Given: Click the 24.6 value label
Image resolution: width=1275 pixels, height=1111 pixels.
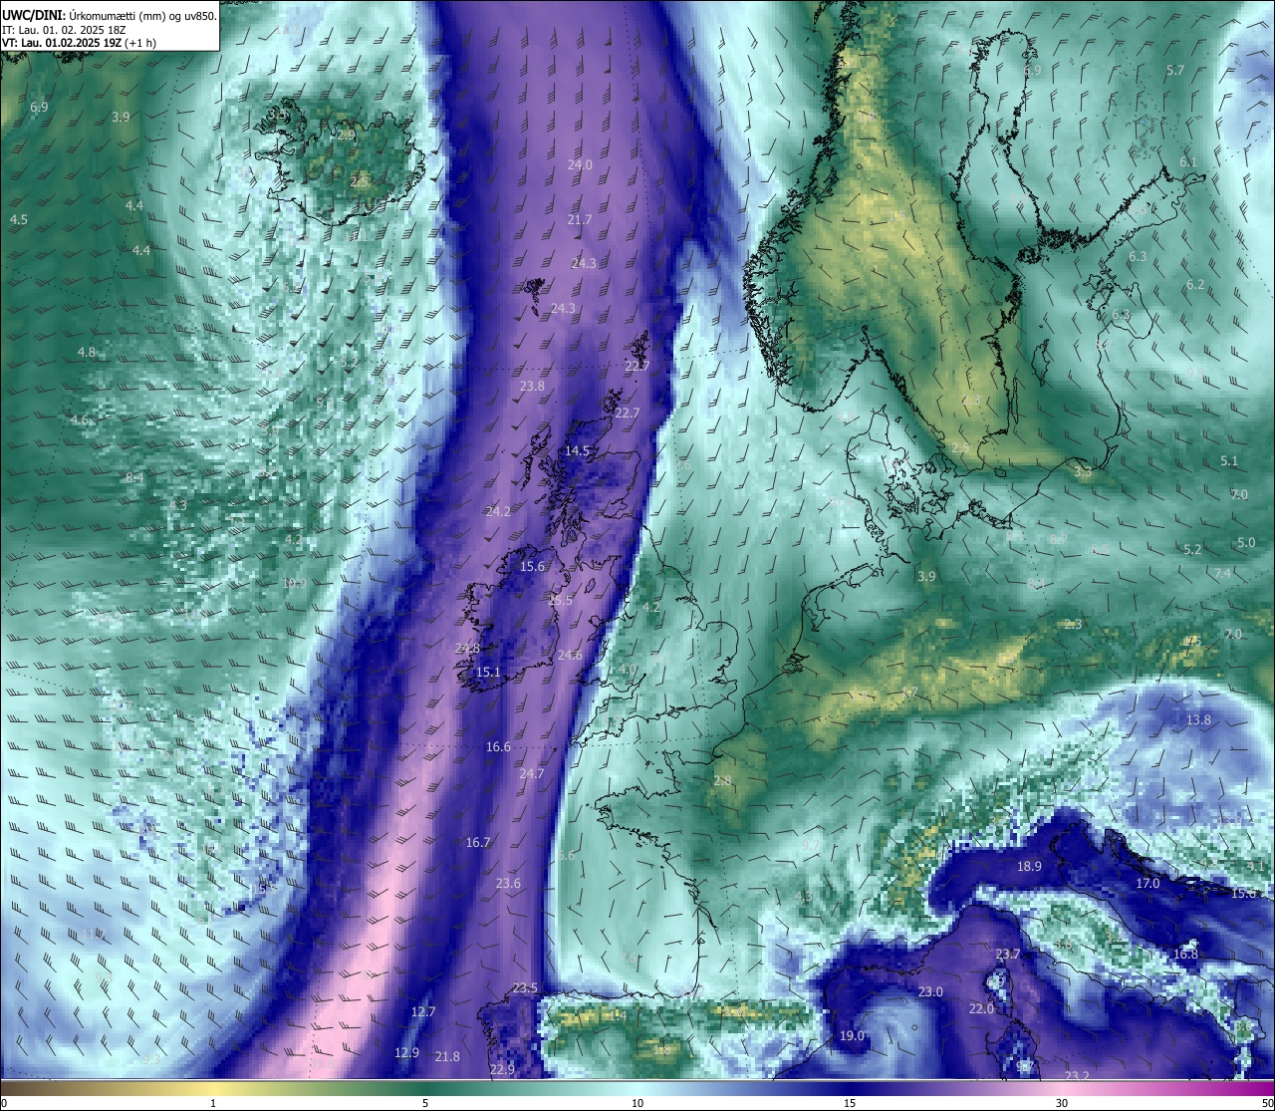Looking at the screenshot, I should pyautogui.click(x=570, y=655).
